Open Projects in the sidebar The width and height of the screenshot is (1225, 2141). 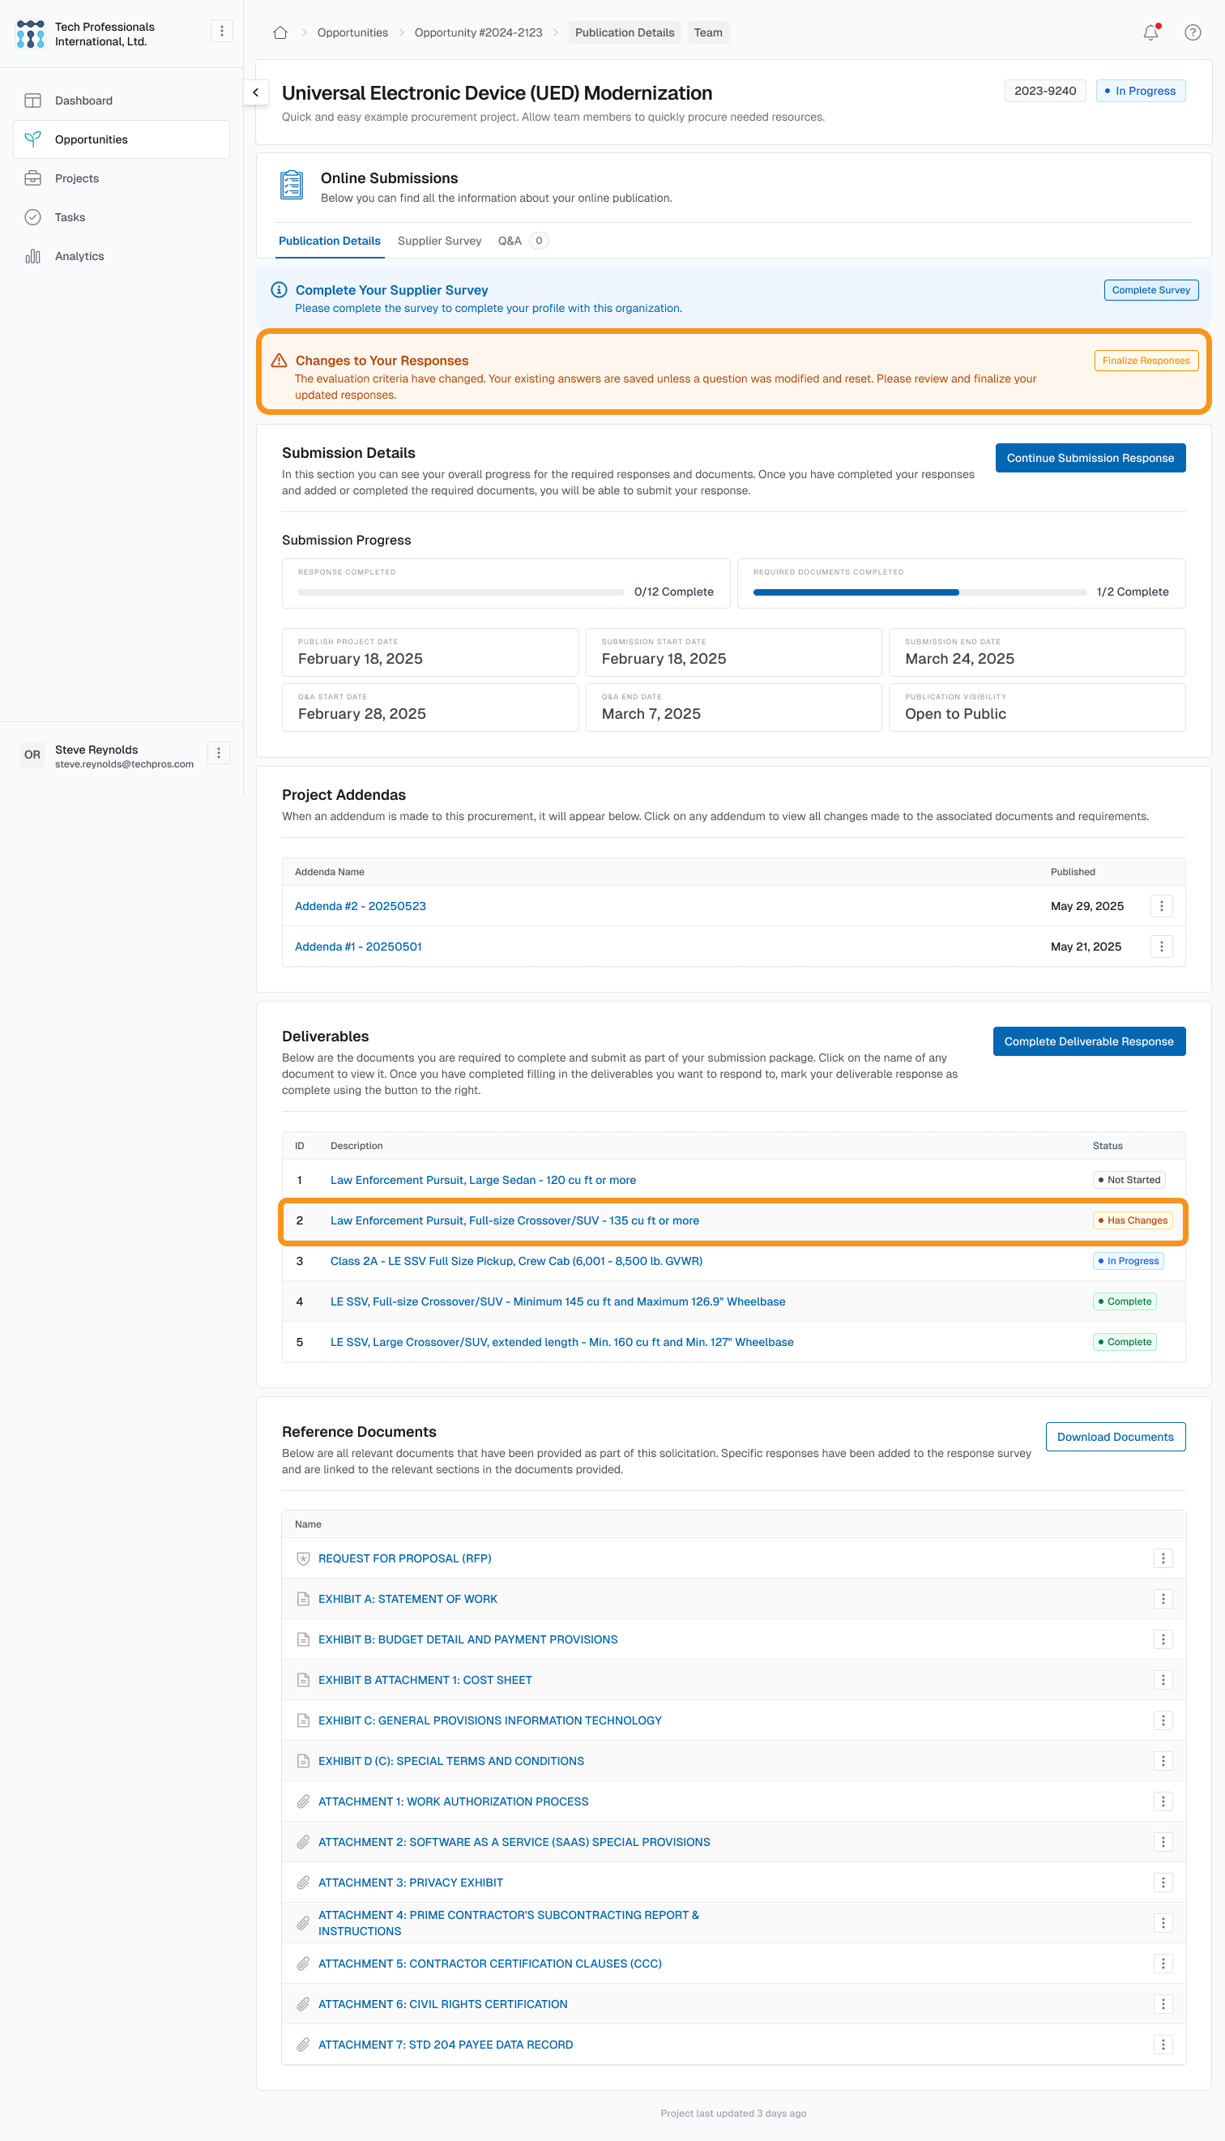pos(76,178)
